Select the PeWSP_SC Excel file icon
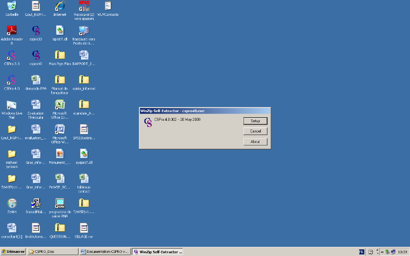410x256 pixels. click(x=60, y=181)
